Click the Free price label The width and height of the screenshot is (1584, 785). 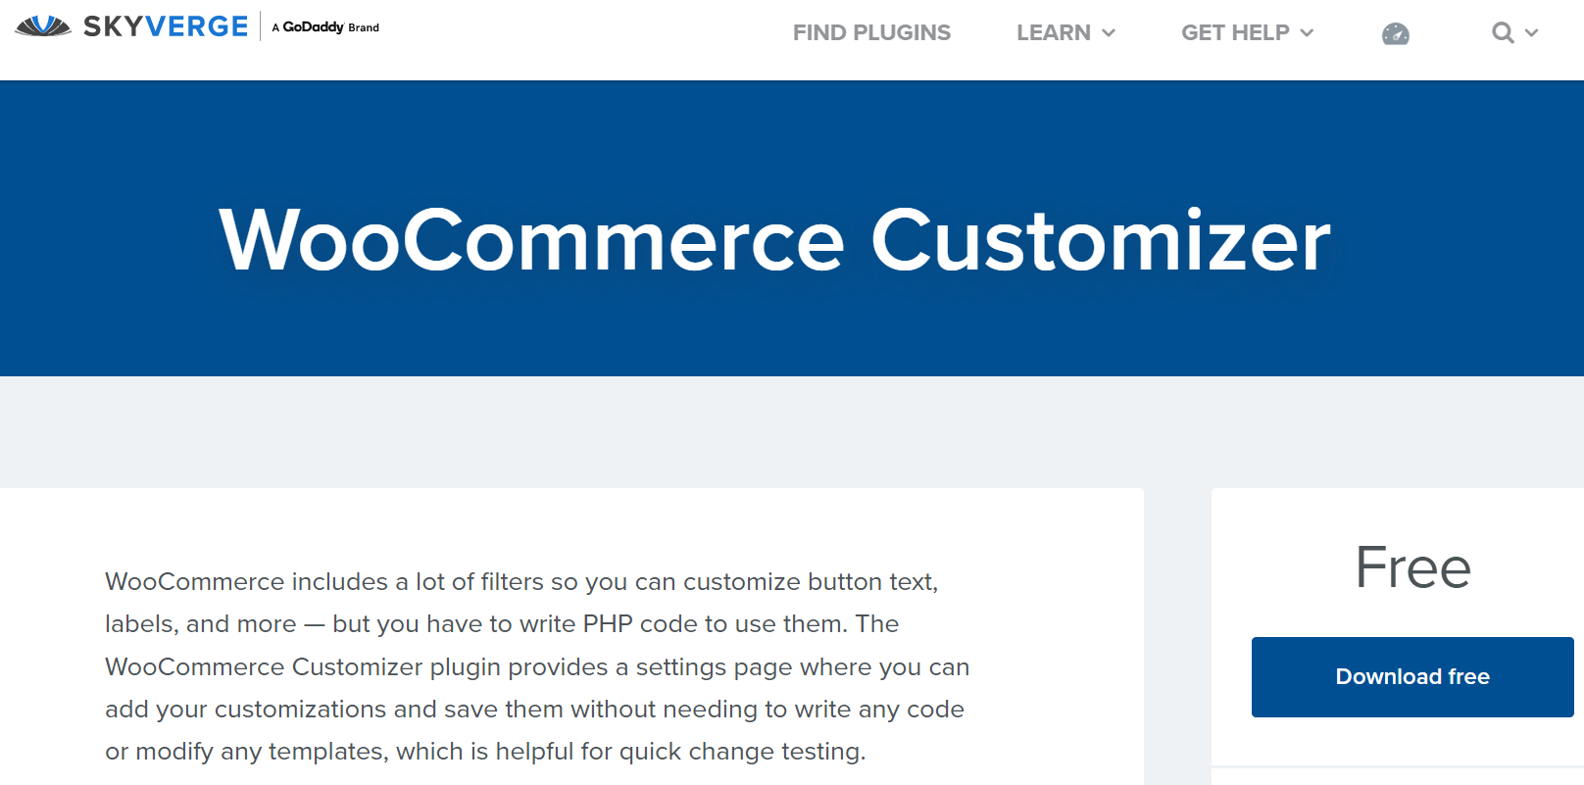pyautogui.click(x=1412, y=567)
